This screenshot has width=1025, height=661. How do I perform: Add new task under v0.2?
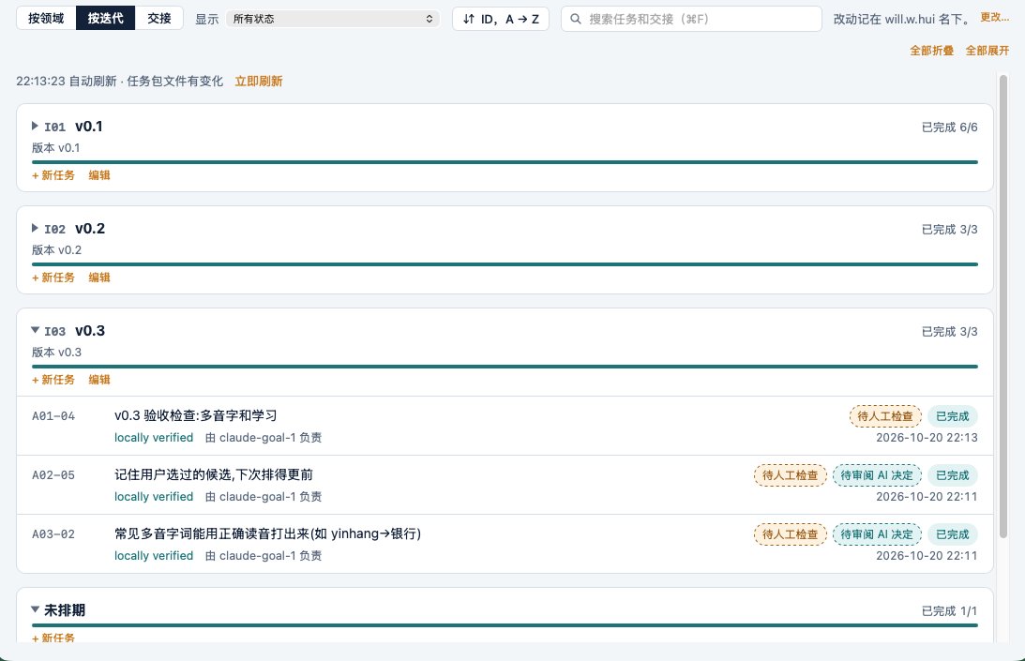pos(53,278)
